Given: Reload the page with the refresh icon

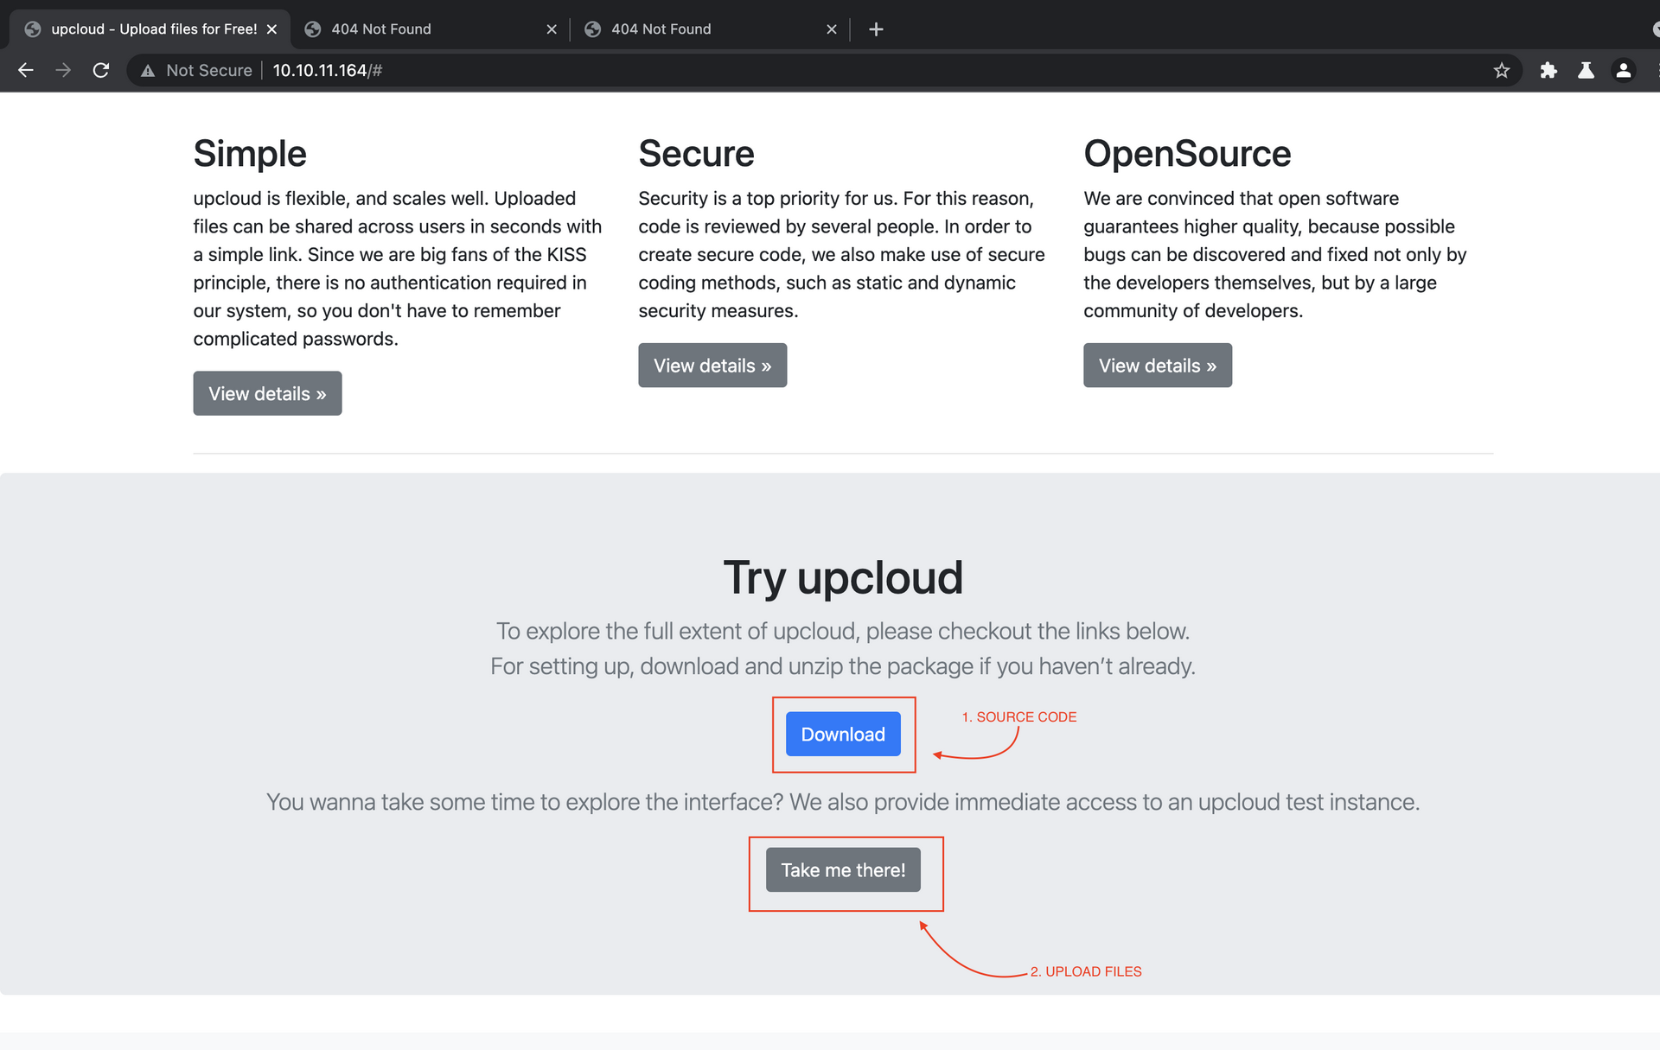Looking at the screenshot, I should point(101,70).
